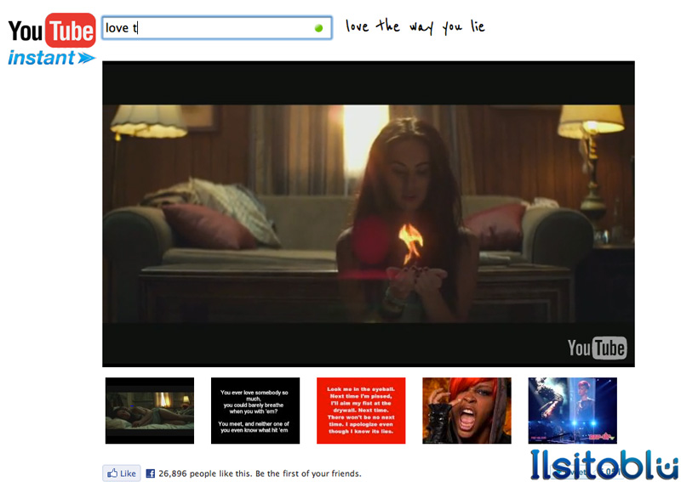The height and width of the screenshot is (482, 681).
Task: Click the Facebook Like button
Action: 122,473
